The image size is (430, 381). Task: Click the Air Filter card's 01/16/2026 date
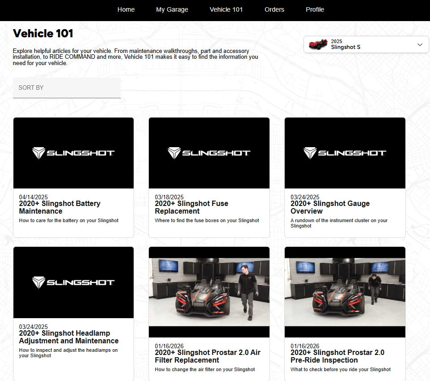tap(169, 346)
